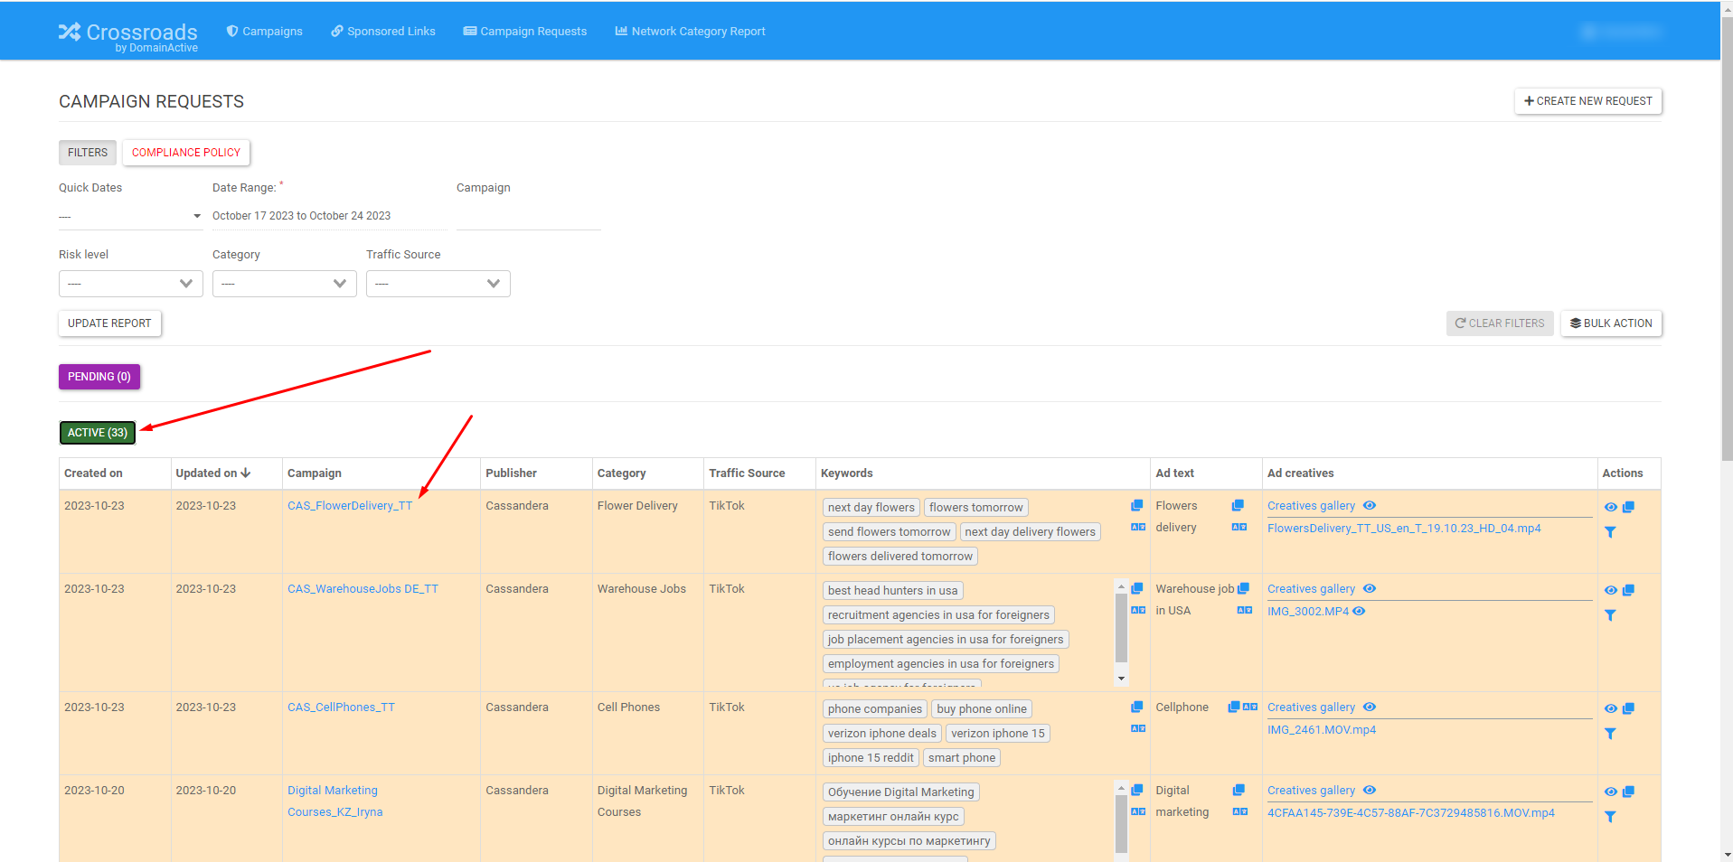This screenshot has height=862, width=1733.
Task: Open the Campaign Requests menu
Action: [x=525, y=31]
